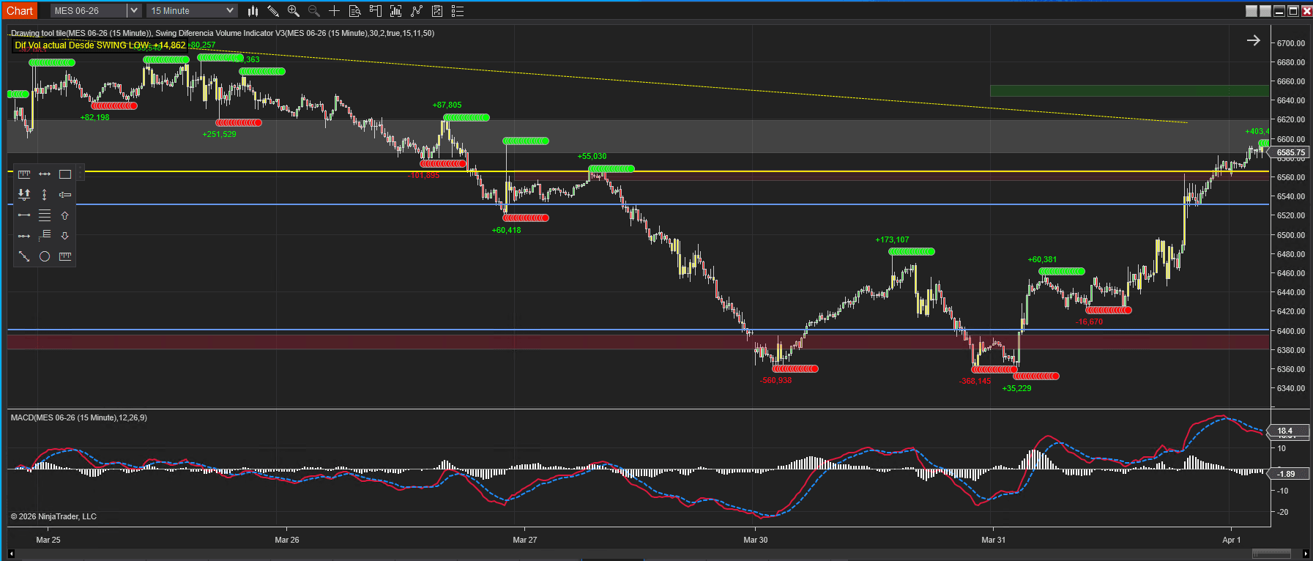Screen dimensions: 1313x561
Task: Select ruler tool in bottom row of drawing tile
Action: [x=65, y=256]
